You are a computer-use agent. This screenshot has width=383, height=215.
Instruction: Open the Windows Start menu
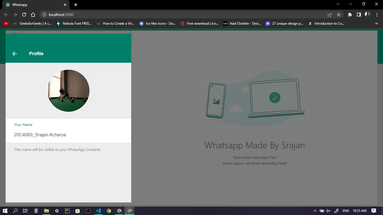tap(5, 211)
